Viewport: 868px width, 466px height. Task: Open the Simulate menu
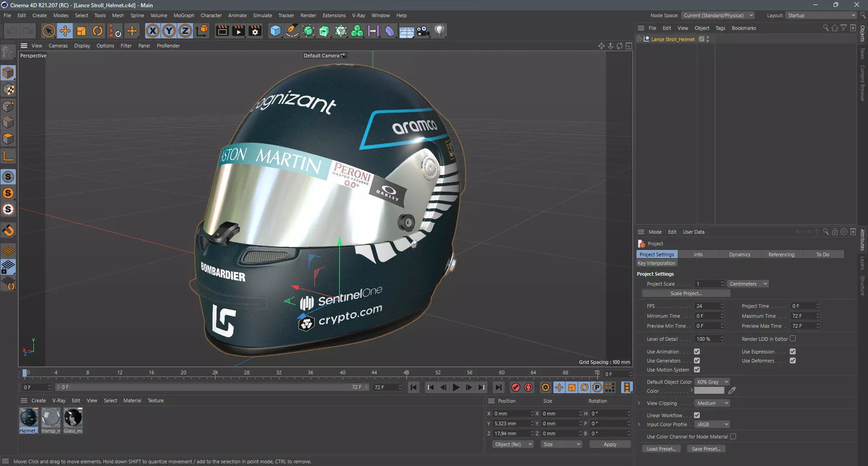click(x=262, y=15)
